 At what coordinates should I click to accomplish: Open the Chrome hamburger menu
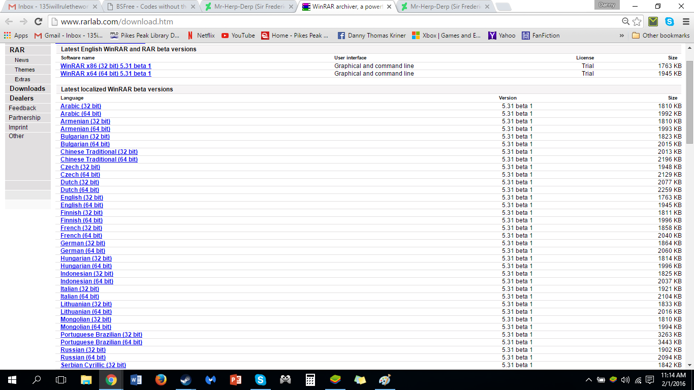[685, 22]
